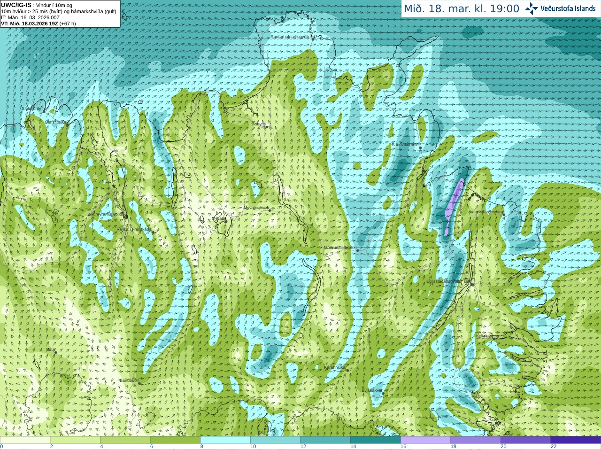Click the Kárahnjúkar station label
This screenshot has height=450, width=601.
[335, 367]
